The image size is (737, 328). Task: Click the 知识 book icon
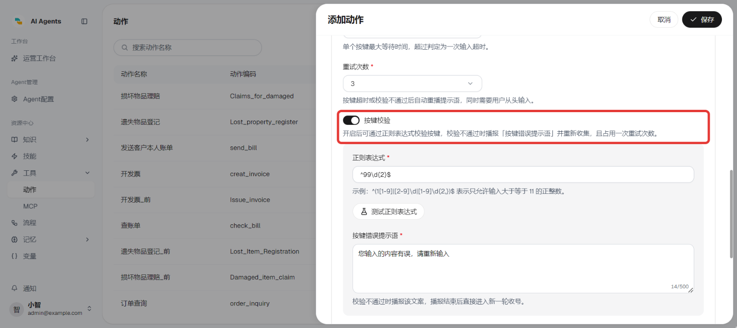click(x=15, y=139)
